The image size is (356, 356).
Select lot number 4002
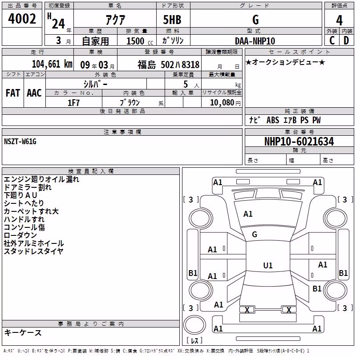(x=22, y=19)
